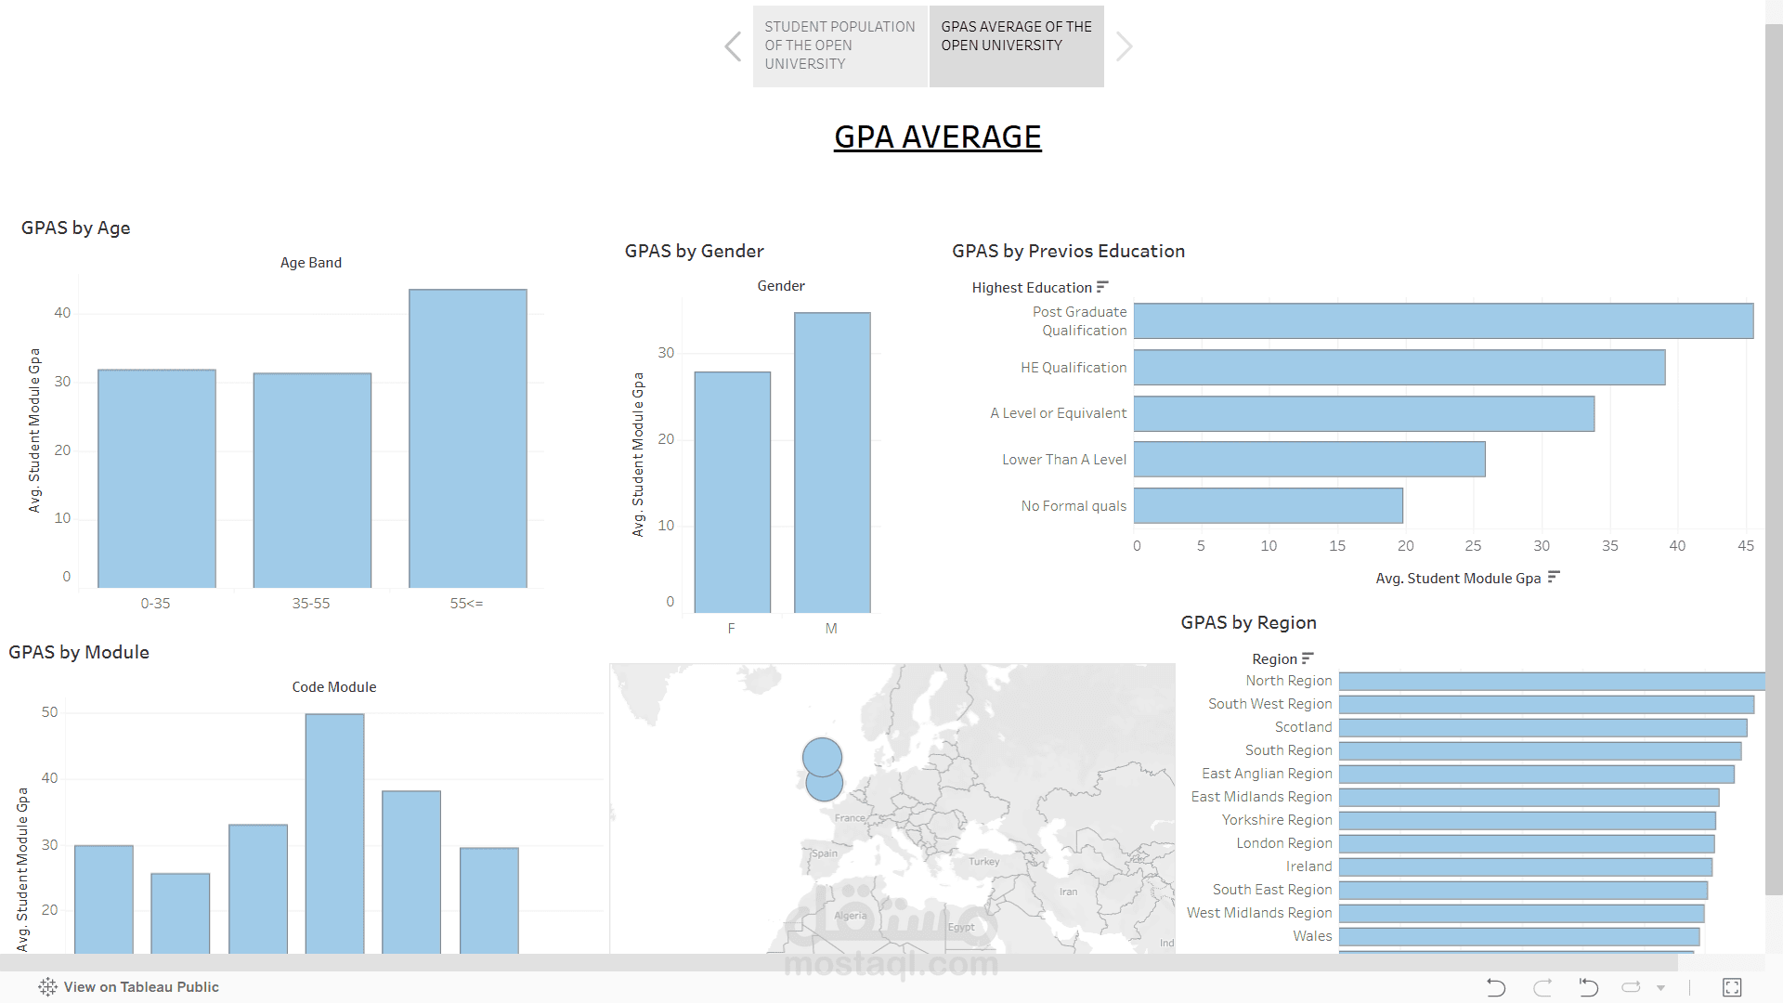
Task: Click the refresh data icon
Action: coord(1633,987)
